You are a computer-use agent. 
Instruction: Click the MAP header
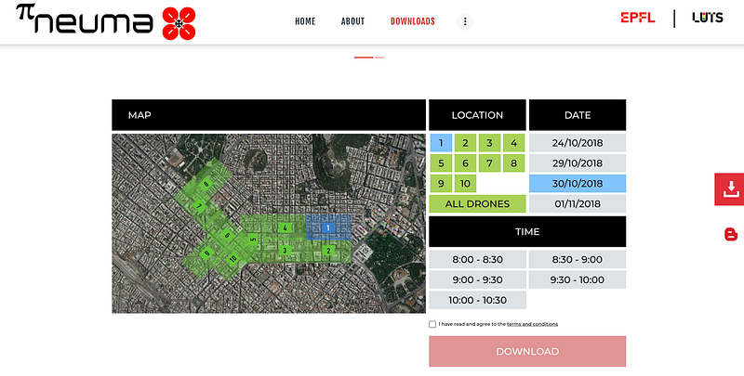tap(269, 115)
